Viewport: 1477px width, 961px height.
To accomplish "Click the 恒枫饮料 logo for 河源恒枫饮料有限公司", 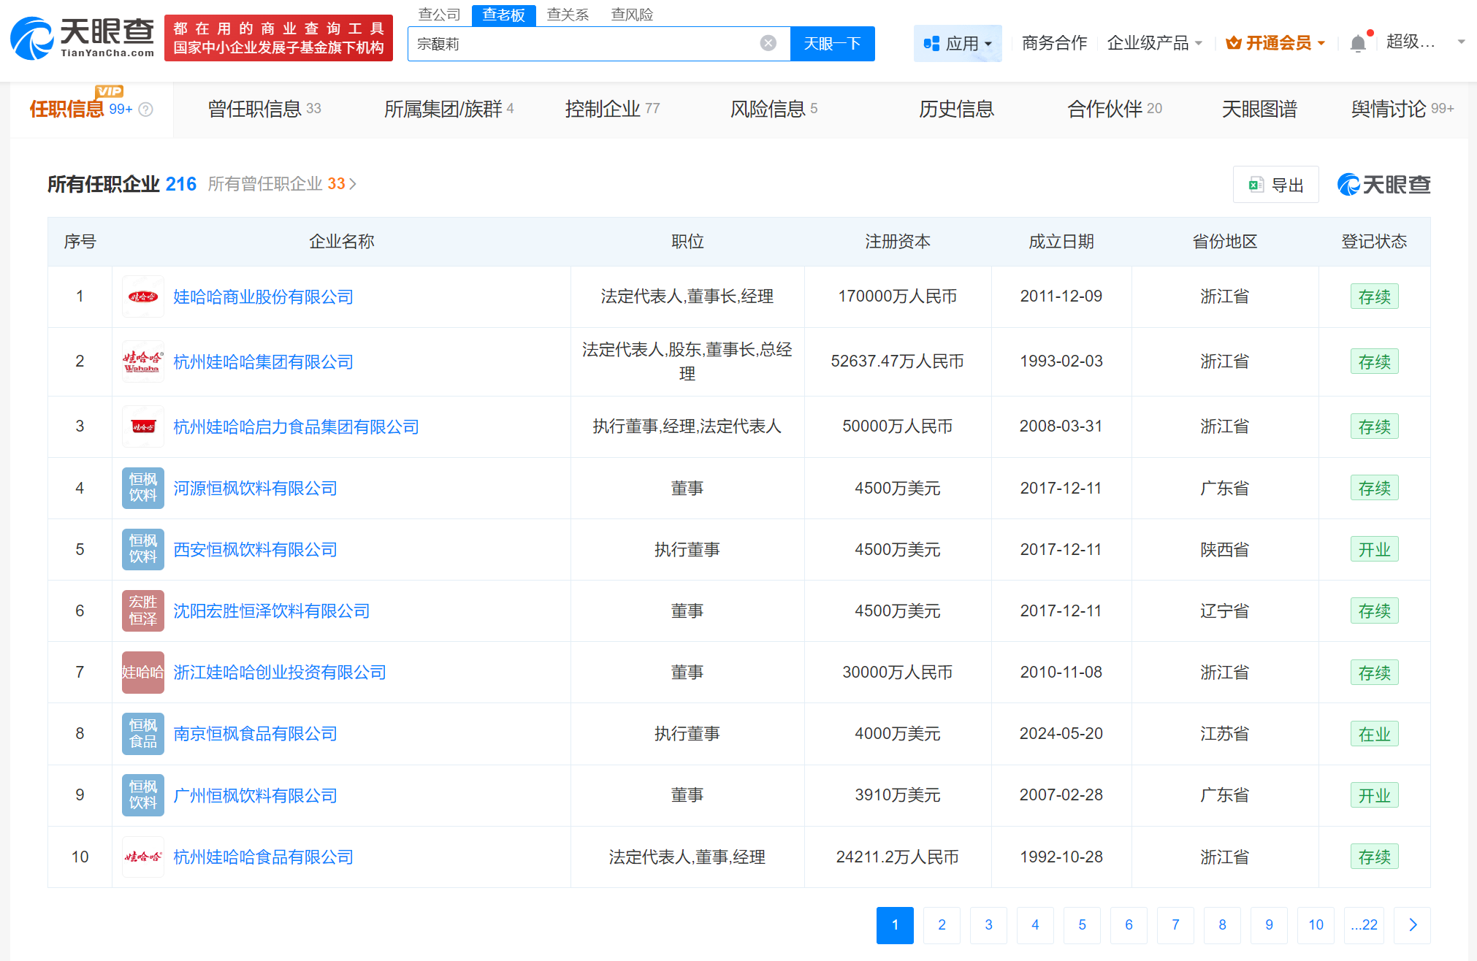I will pyautogui.click(x=142, y=488).
